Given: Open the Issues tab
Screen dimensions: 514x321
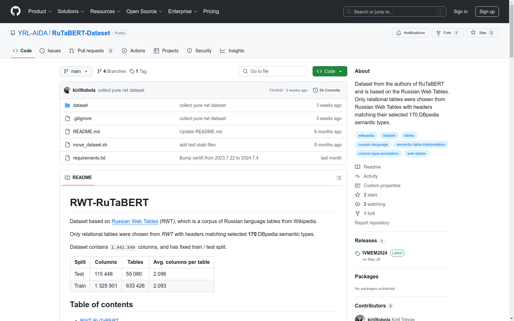Looking at the screenshot, I should [50, 51].
